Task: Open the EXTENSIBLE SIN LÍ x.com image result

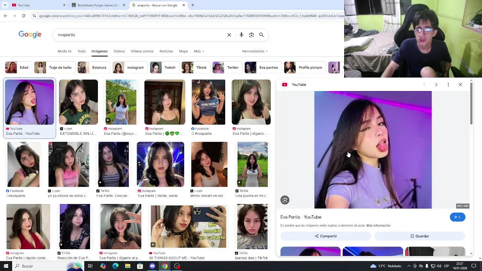Action: coord(78,102)
